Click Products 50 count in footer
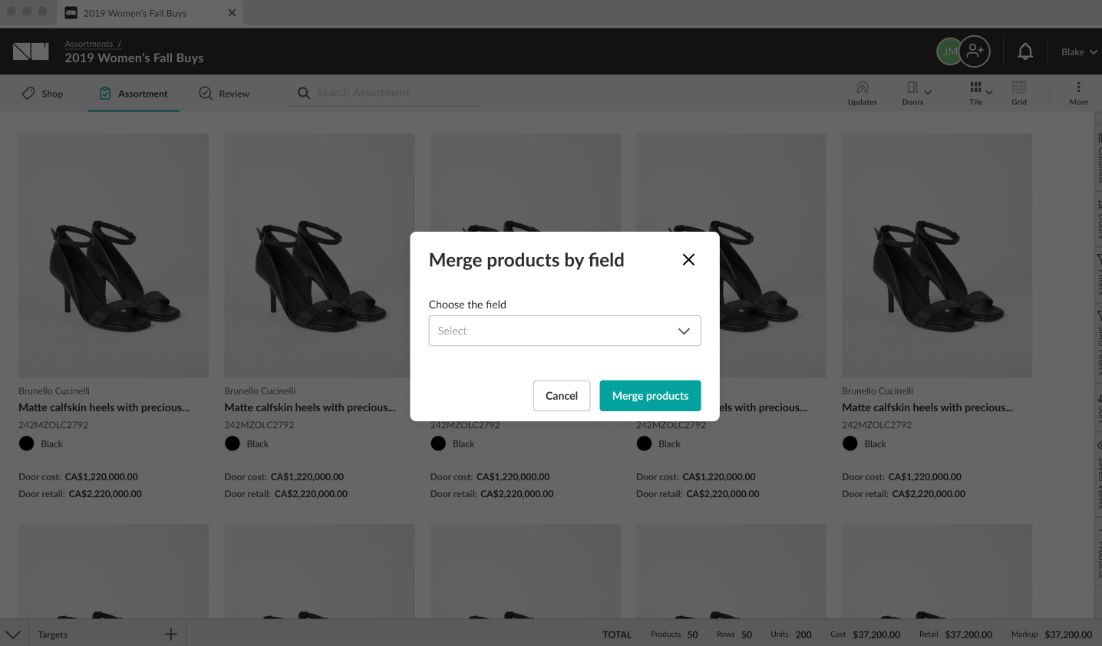The image size is (1102, 646). pos(674,634)
